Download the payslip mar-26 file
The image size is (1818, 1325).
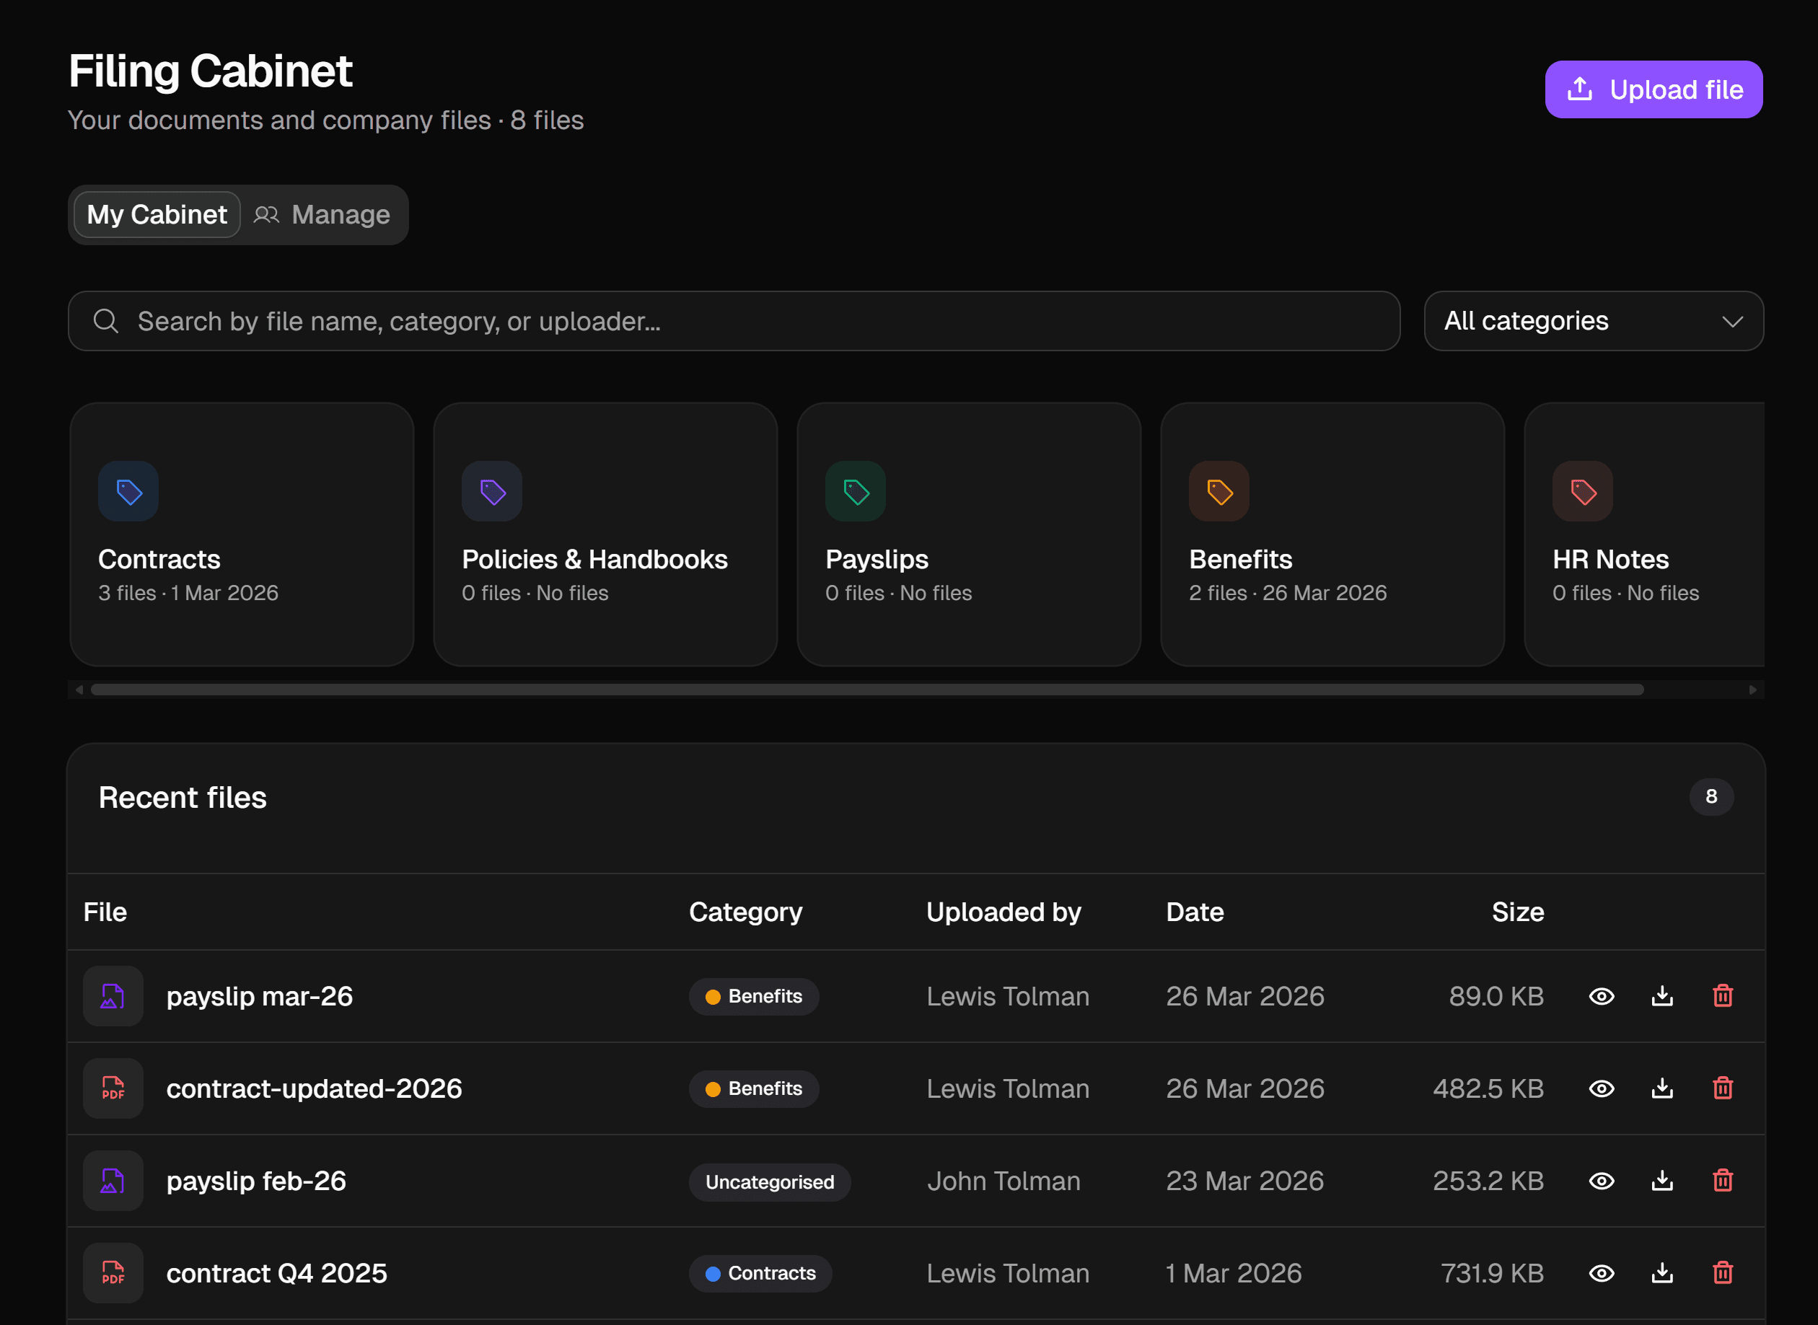[x=1661, y=996]
